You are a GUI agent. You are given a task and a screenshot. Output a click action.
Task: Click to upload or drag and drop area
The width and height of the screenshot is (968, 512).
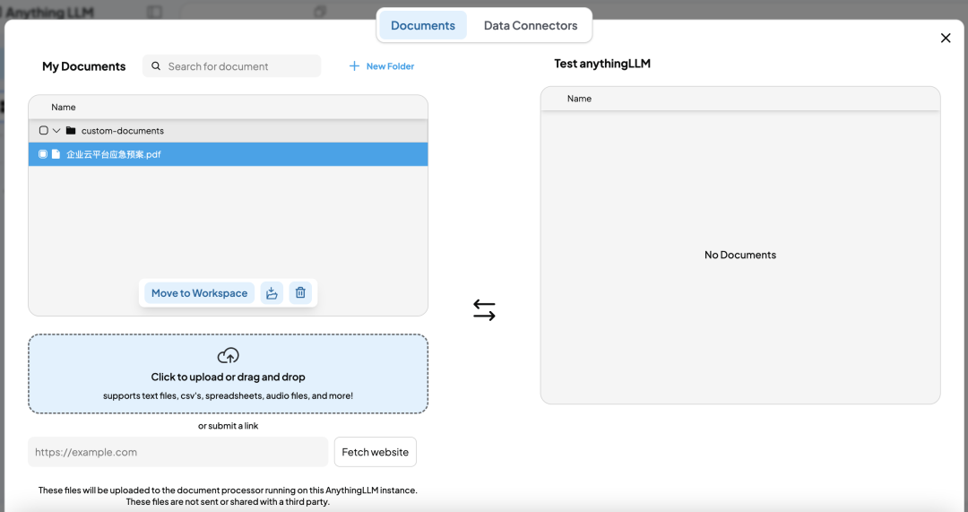(x=228, y=374)
